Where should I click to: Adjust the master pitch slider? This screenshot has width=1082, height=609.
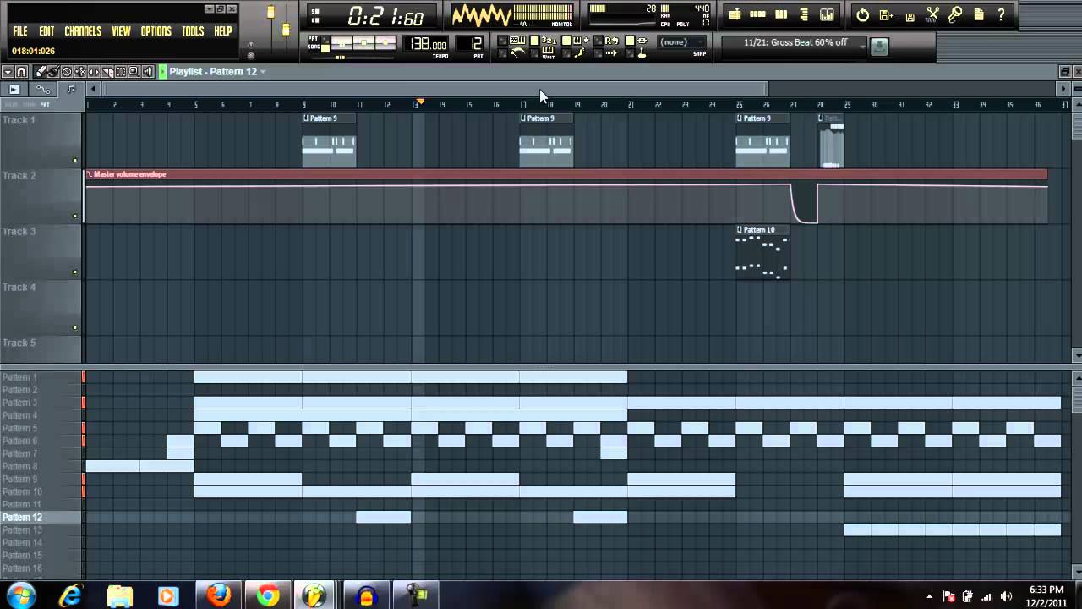click(286, 30)
